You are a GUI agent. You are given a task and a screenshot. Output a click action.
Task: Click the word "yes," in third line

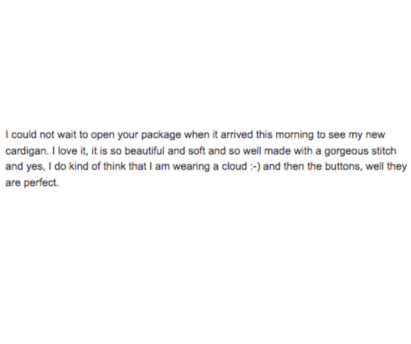36,167
